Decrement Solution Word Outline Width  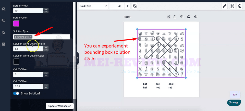tap(46, 50)
